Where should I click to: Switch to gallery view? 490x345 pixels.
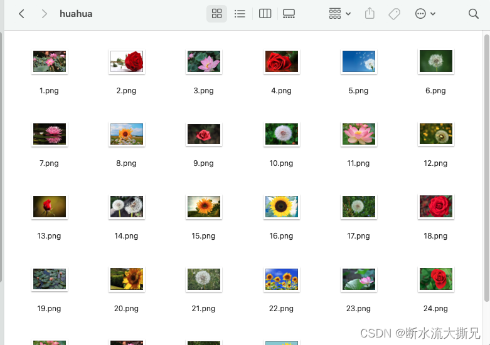289,13
